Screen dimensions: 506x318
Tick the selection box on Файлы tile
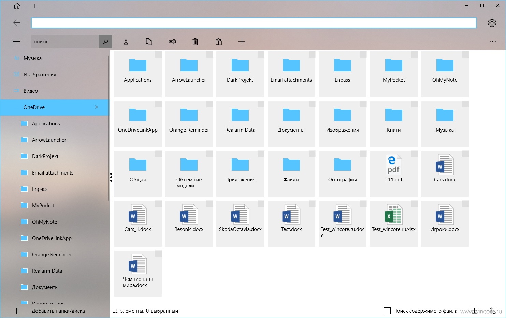click(312, 154)
